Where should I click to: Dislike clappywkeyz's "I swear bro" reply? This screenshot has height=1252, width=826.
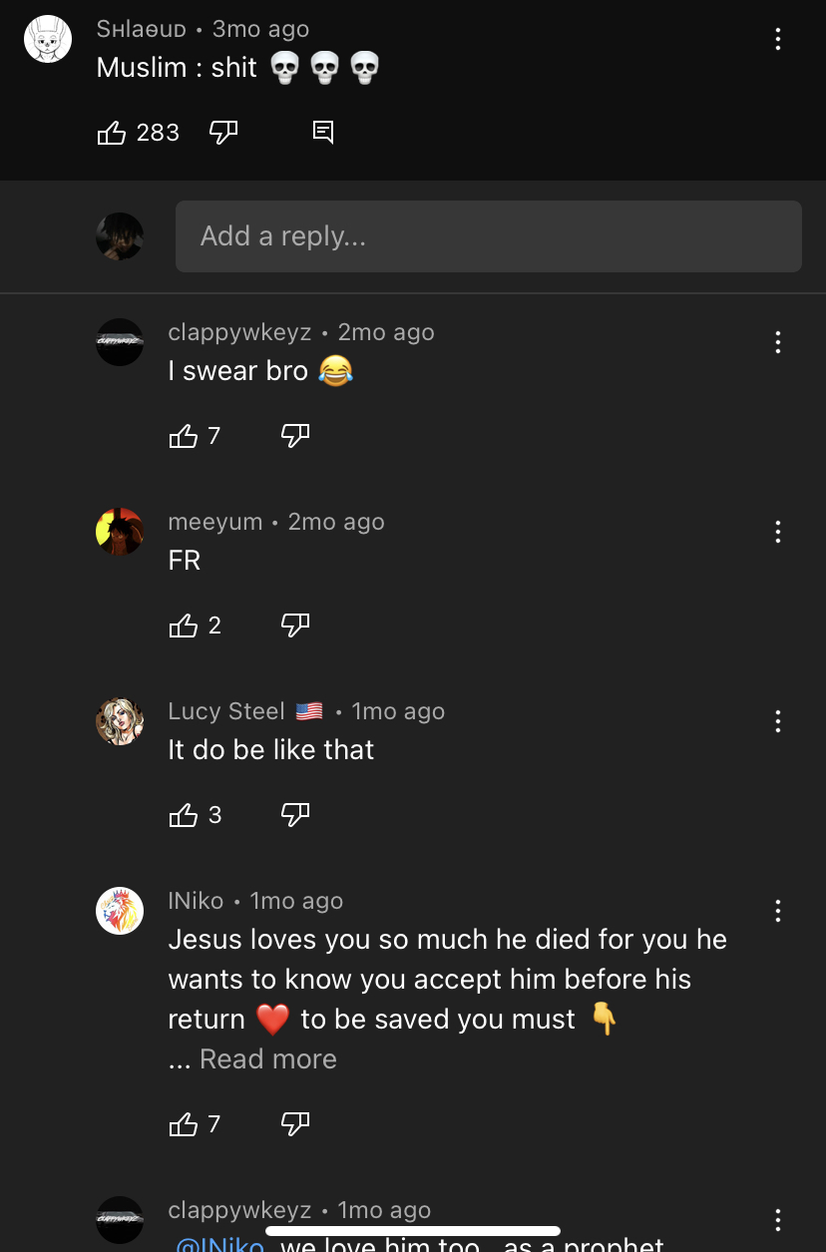pos(295,436)
